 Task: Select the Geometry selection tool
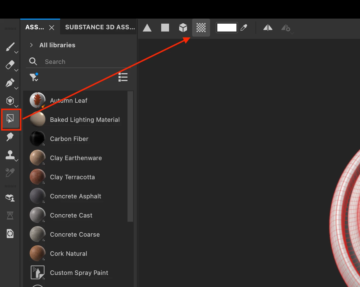click(x=10, y=119)
